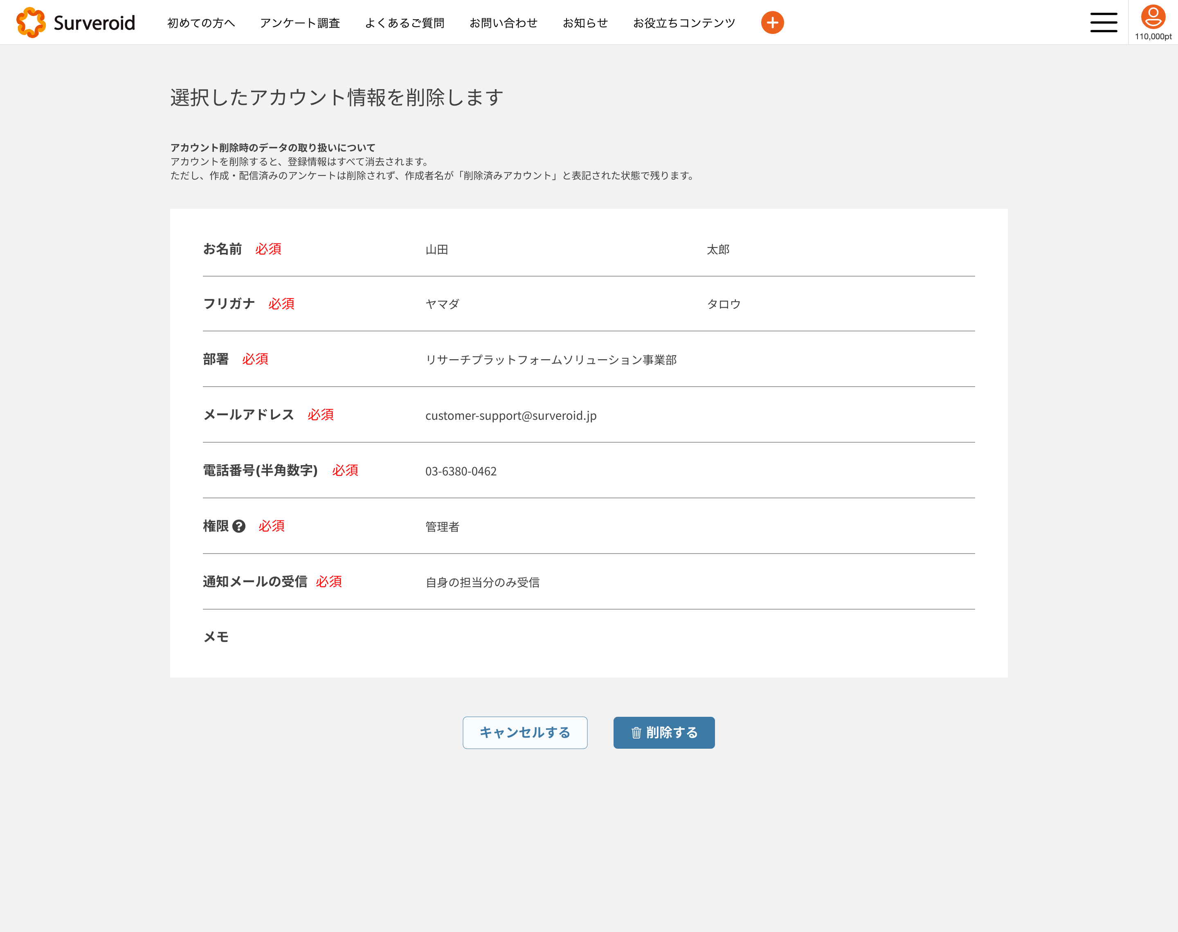Click the orange user profile icon
Viewport: 1178px width, 932px height.
pos(1153,16)
